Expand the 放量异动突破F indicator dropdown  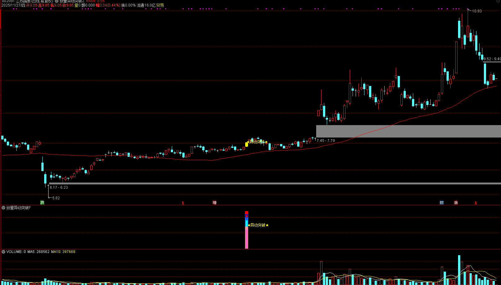3,208
